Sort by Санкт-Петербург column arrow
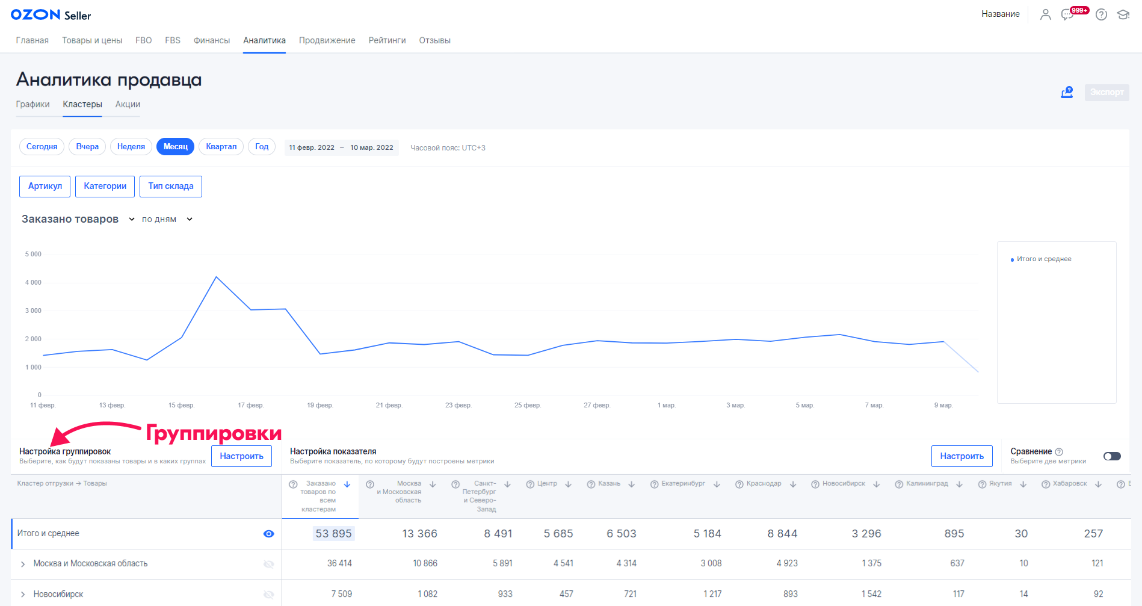This screenshot has height=606, width=1142. (x=507, y=484)
